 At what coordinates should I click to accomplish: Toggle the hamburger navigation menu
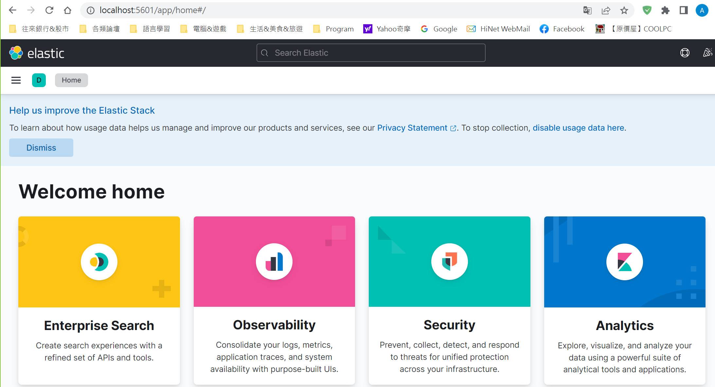[16, 80]
